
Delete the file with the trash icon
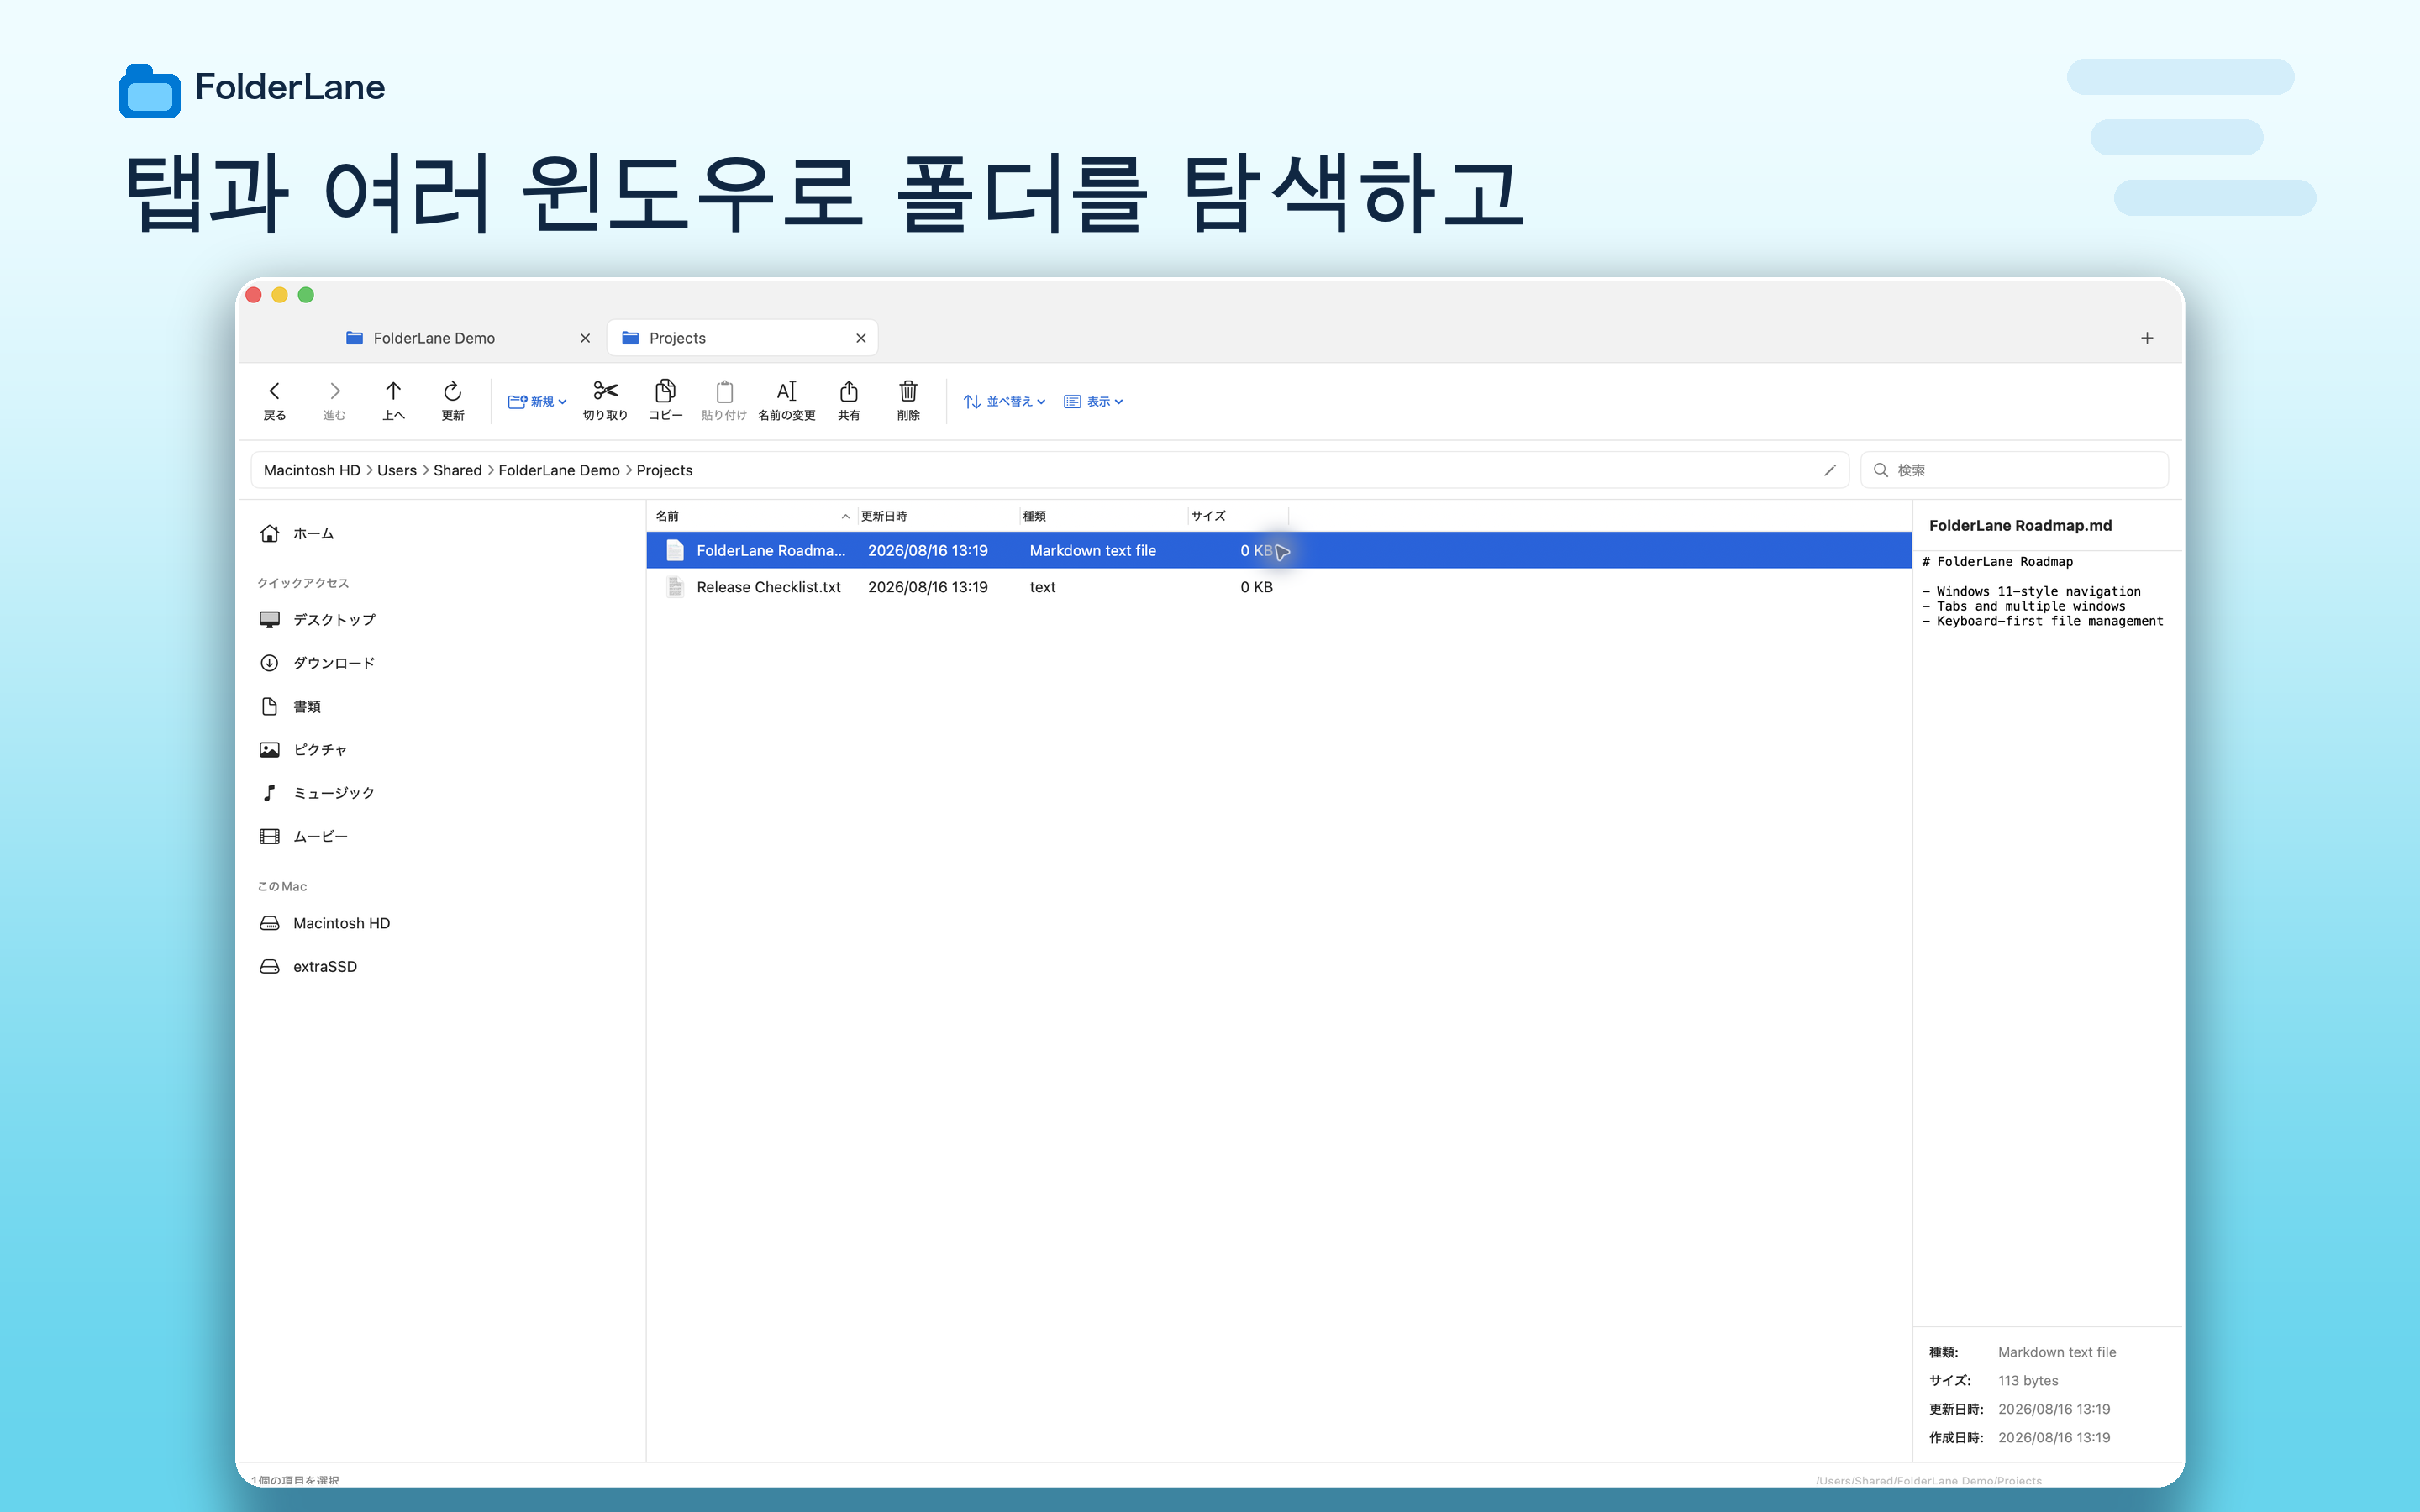click(x=908, y=391)
